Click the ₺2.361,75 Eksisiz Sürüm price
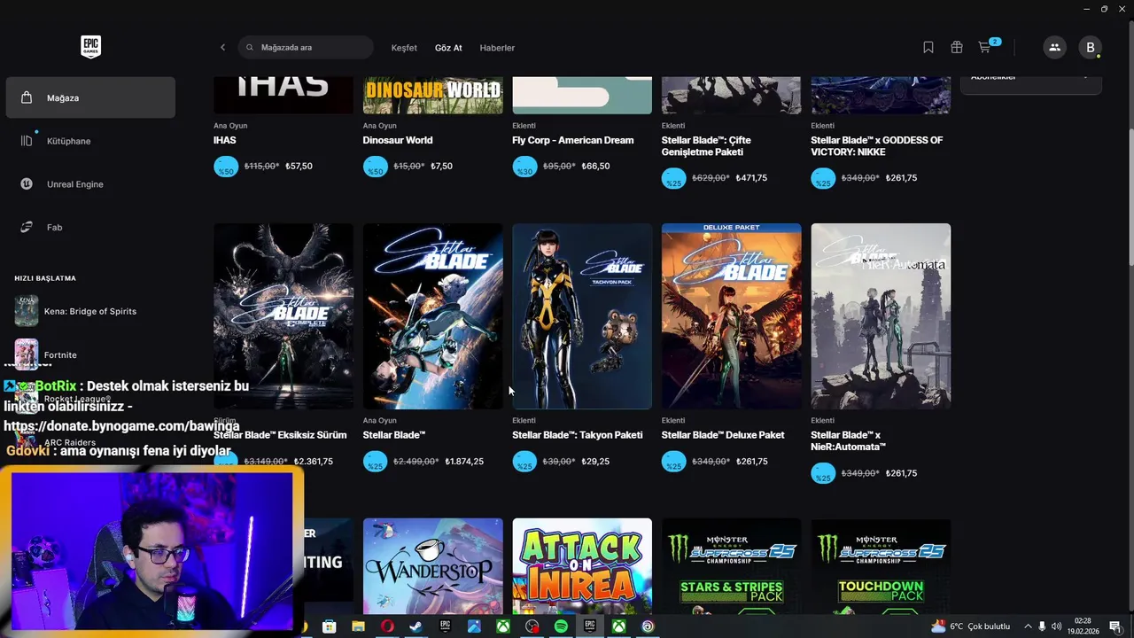The width and height of the screenshot is (1134, 638). tap(314, 462)
